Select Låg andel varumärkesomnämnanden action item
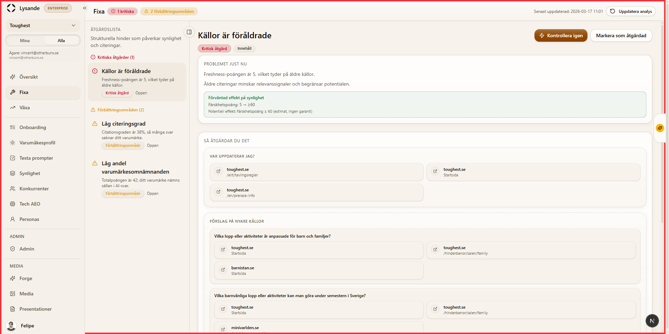This screenshot has height=334, width=669. (x=137, y=178)
